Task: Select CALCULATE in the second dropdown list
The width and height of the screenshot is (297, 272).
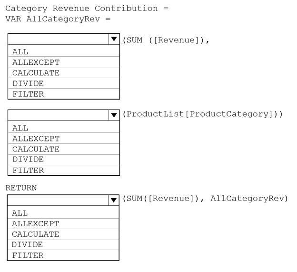Action: [x=64, y=149]
